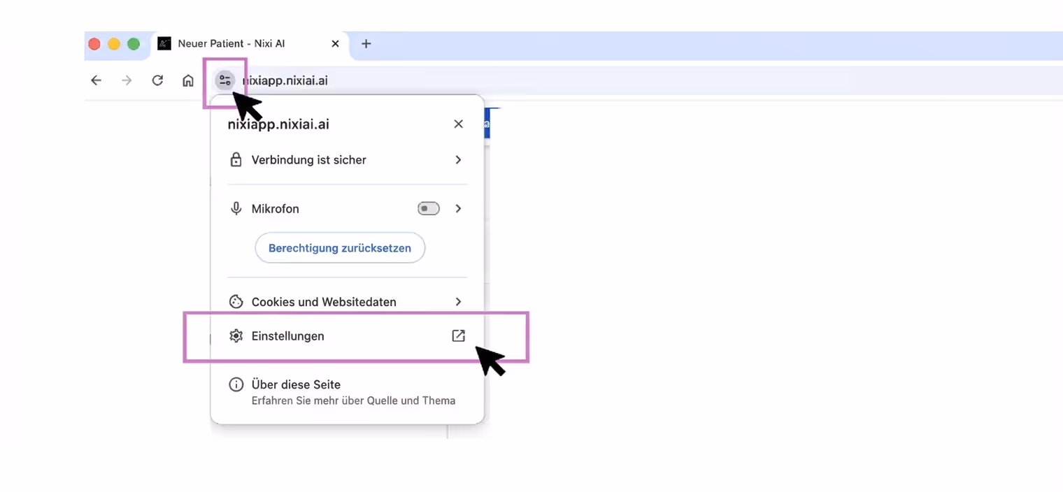Click the lock icon beside Verbindung ist sicher
1063x492 pixels.
coord(236,159)
